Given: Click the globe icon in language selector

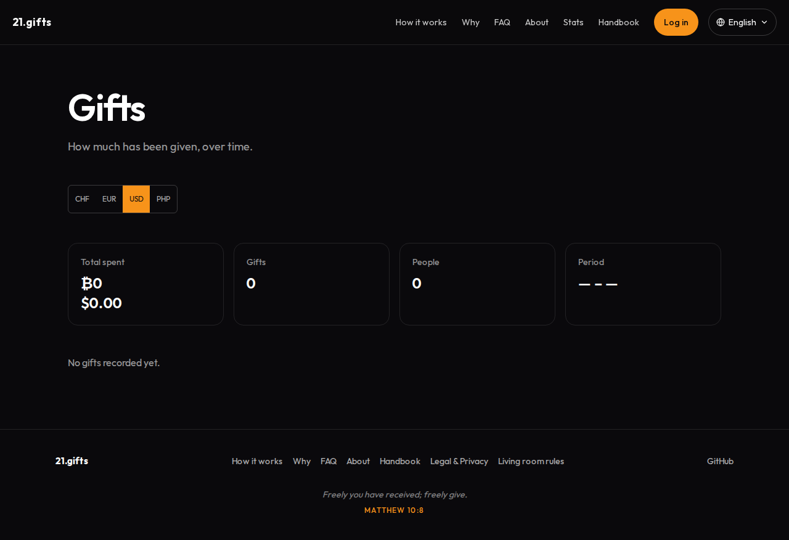Looking at the screenshot, I should click(721, 22).
